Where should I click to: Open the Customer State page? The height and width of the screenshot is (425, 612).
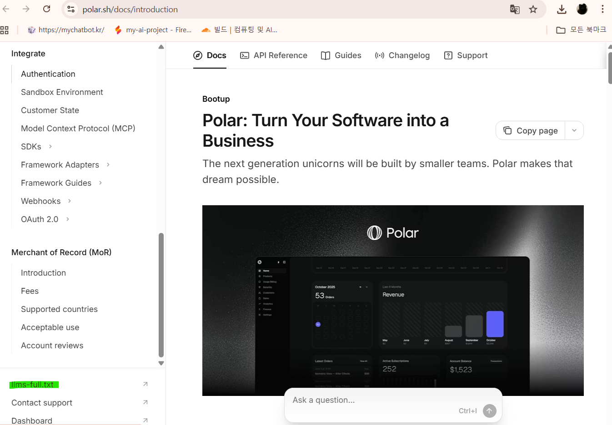50,110
